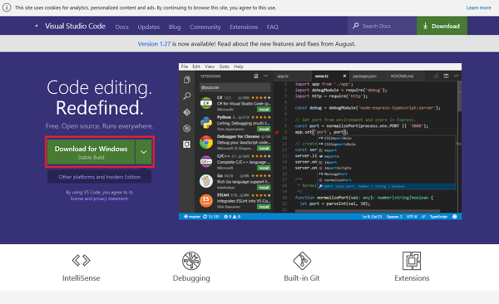Click the clear extensions icon in EXTENSIONS header
Image resolution: width=499 pixels, height=304 pixels.
[256, 76]
